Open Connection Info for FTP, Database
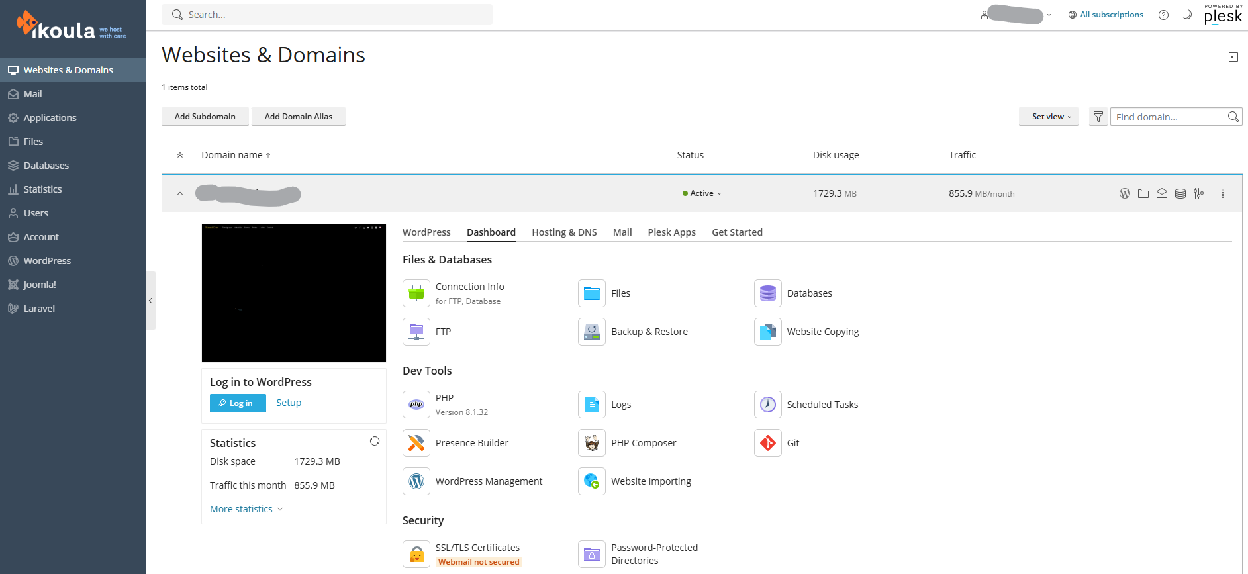Image resolution: width=1248 pixels, height=574 pixels. tap(416, 293)
